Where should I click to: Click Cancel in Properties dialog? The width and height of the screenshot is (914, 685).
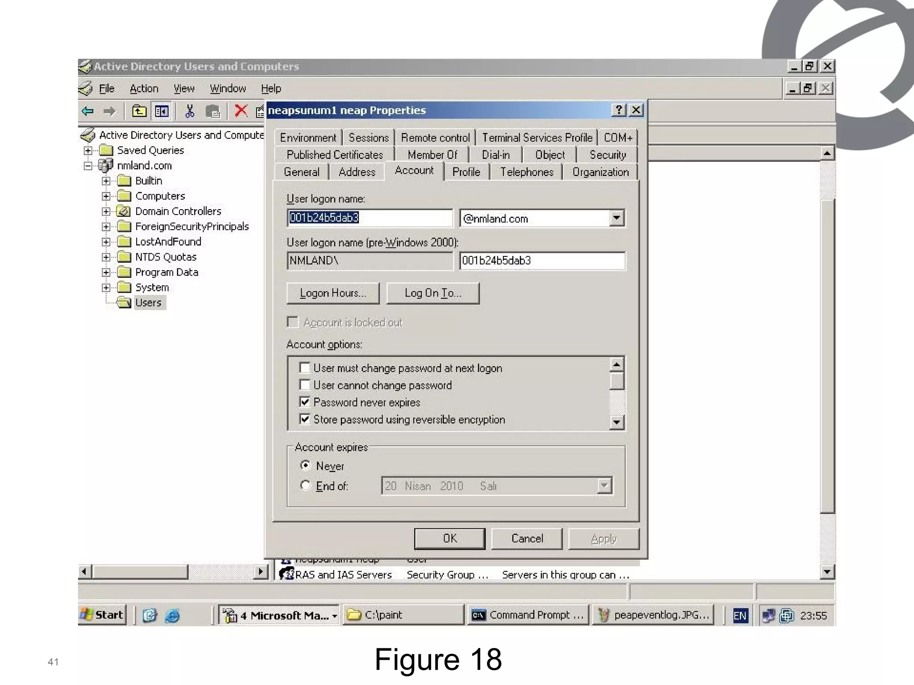coord(527,539)
